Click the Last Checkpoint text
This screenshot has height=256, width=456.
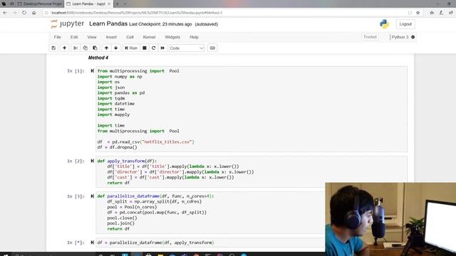tap(160, 24)
